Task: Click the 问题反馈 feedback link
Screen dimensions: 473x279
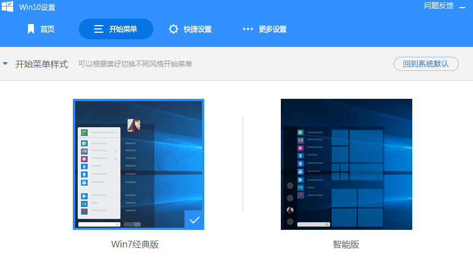Action: tap(439, 5)
